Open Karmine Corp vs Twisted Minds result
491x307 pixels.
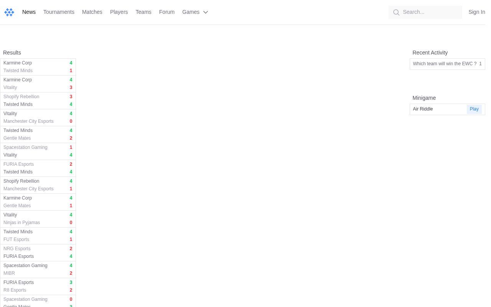pyautogui.click(x=38, y=67)
